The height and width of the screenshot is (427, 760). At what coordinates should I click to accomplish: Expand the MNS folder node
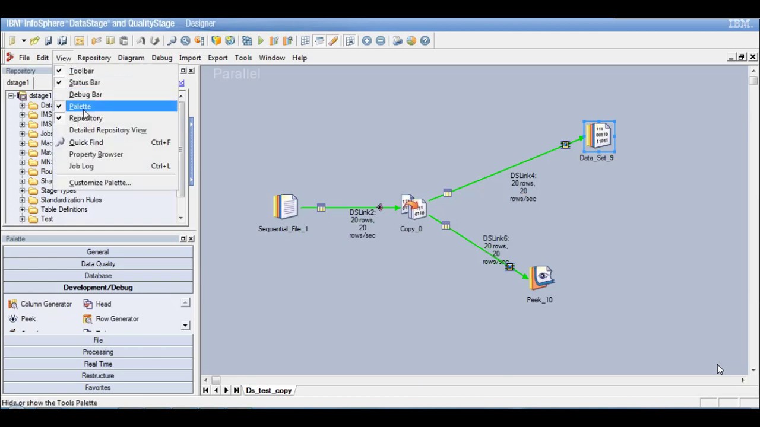point(23,162)
